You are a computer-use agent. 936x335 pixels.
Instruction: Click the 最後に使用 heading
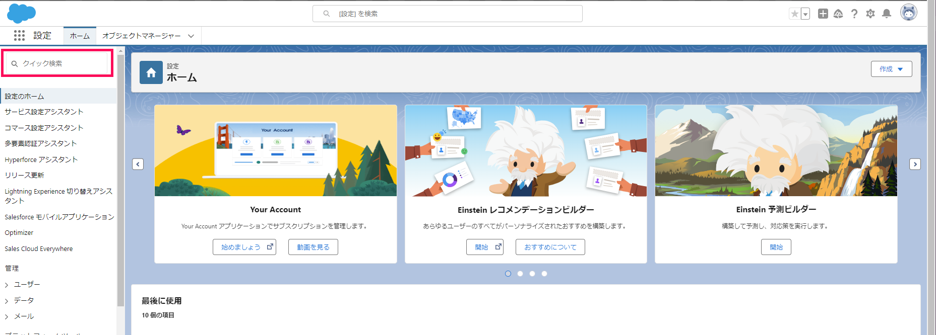(162, 301)
